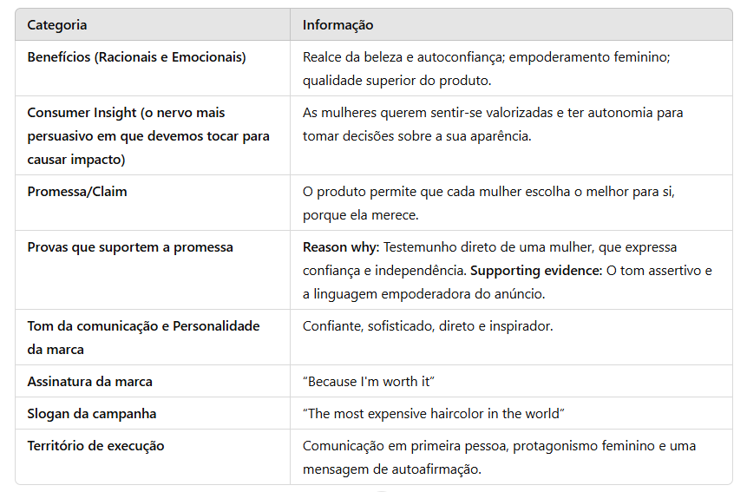Select 'Provas que suportem a promessa' cell
The image size is (747, 492).
(130, 247)
